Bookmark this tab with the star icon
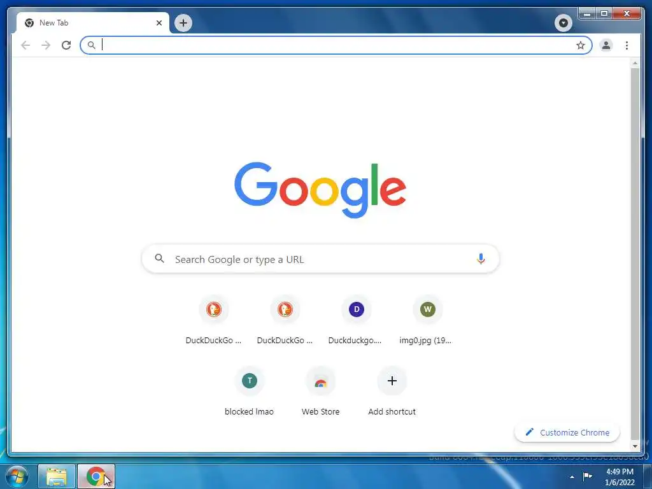652x489 pixels. 581,45
